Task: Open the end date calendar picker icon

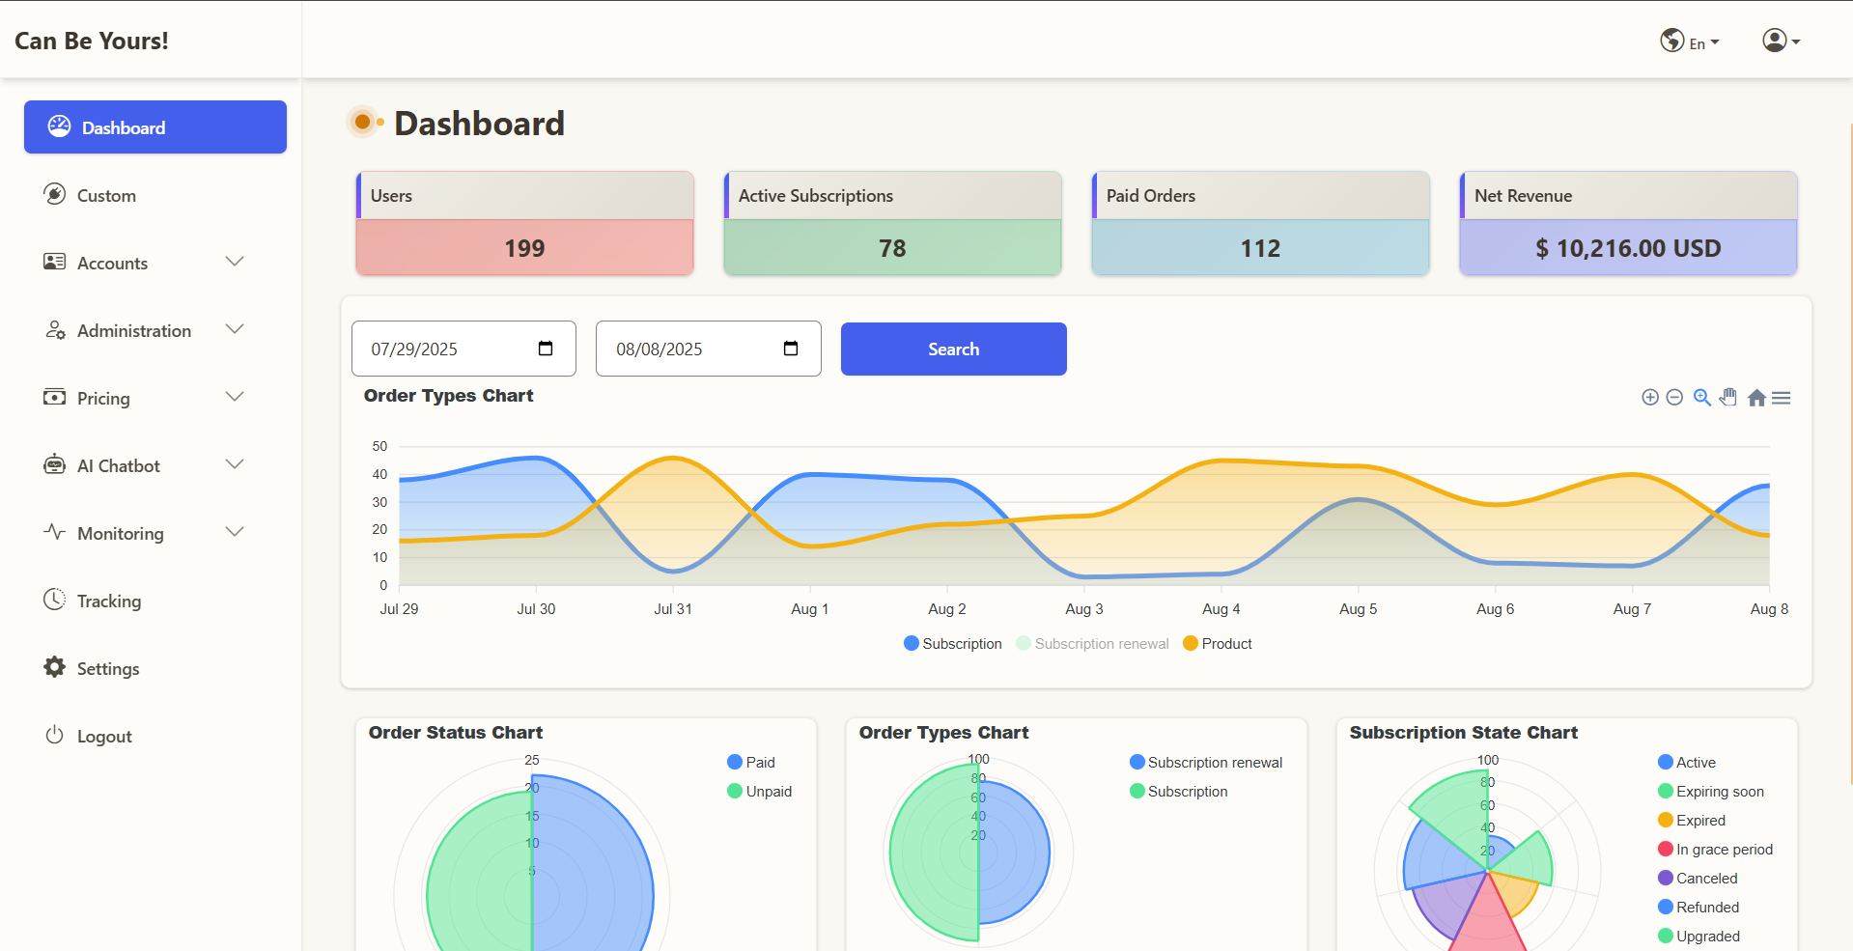Action: (x=791, y=349)
